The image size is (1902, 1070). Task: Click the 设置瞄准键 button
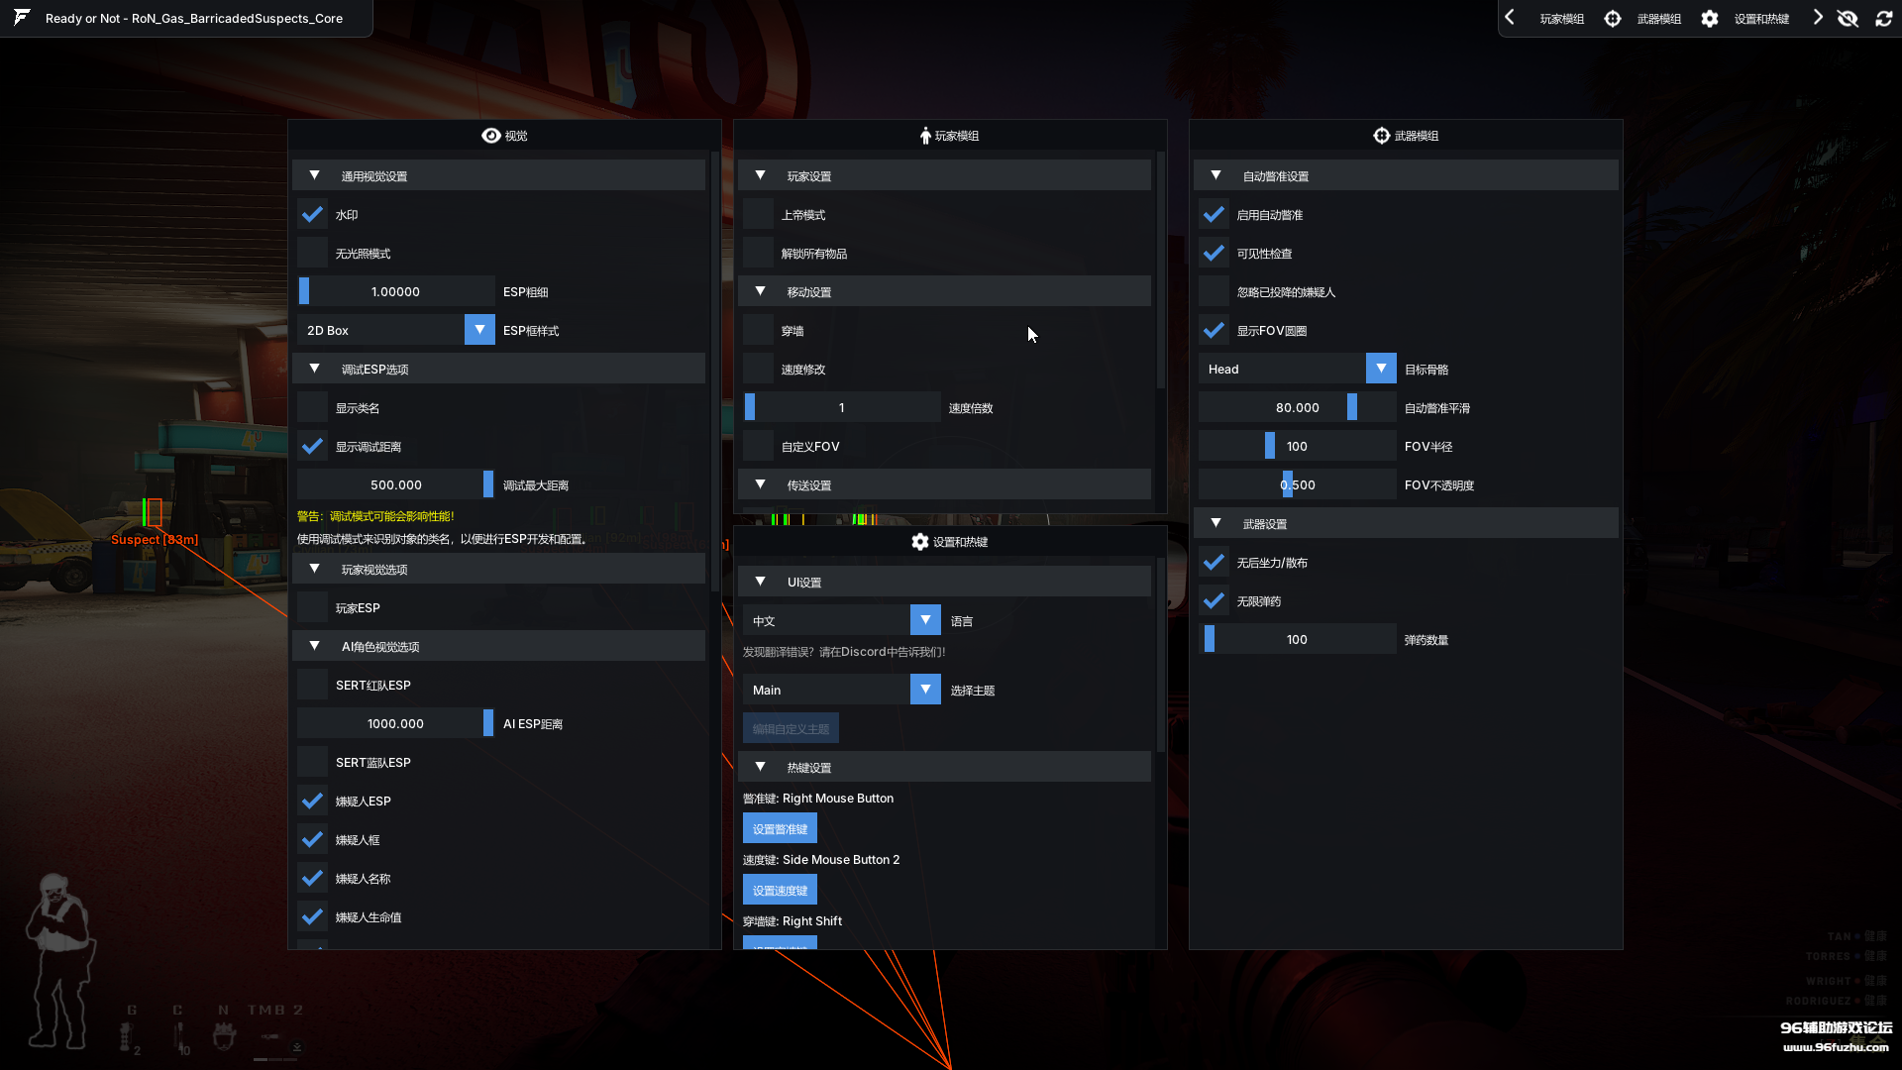tap(780, 828)
